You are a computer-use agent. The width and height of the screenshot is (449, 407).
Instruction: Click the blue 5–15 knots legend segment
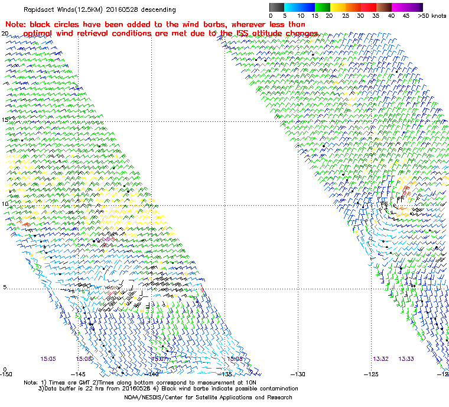click(x=300, y=7)
